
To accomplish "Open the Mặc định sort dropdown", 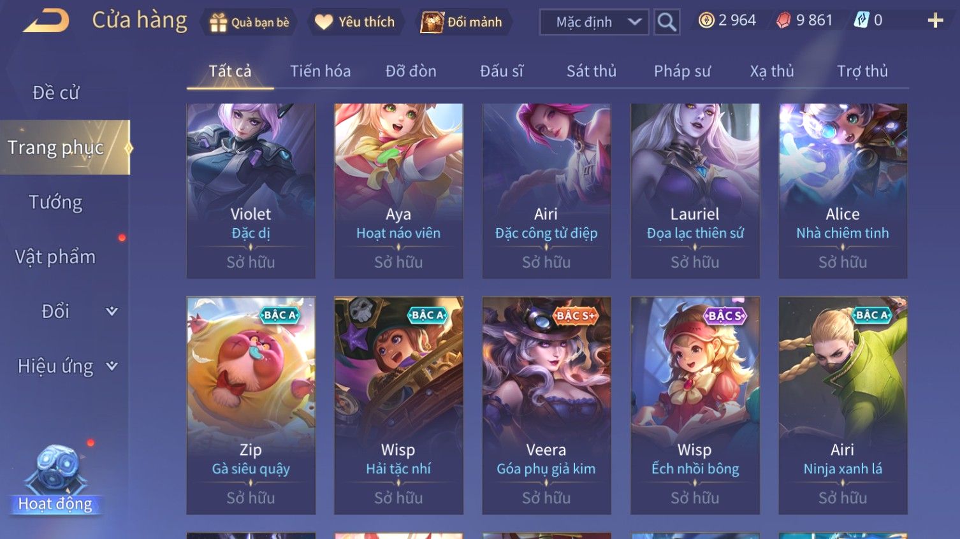I will tap(595, 22).
